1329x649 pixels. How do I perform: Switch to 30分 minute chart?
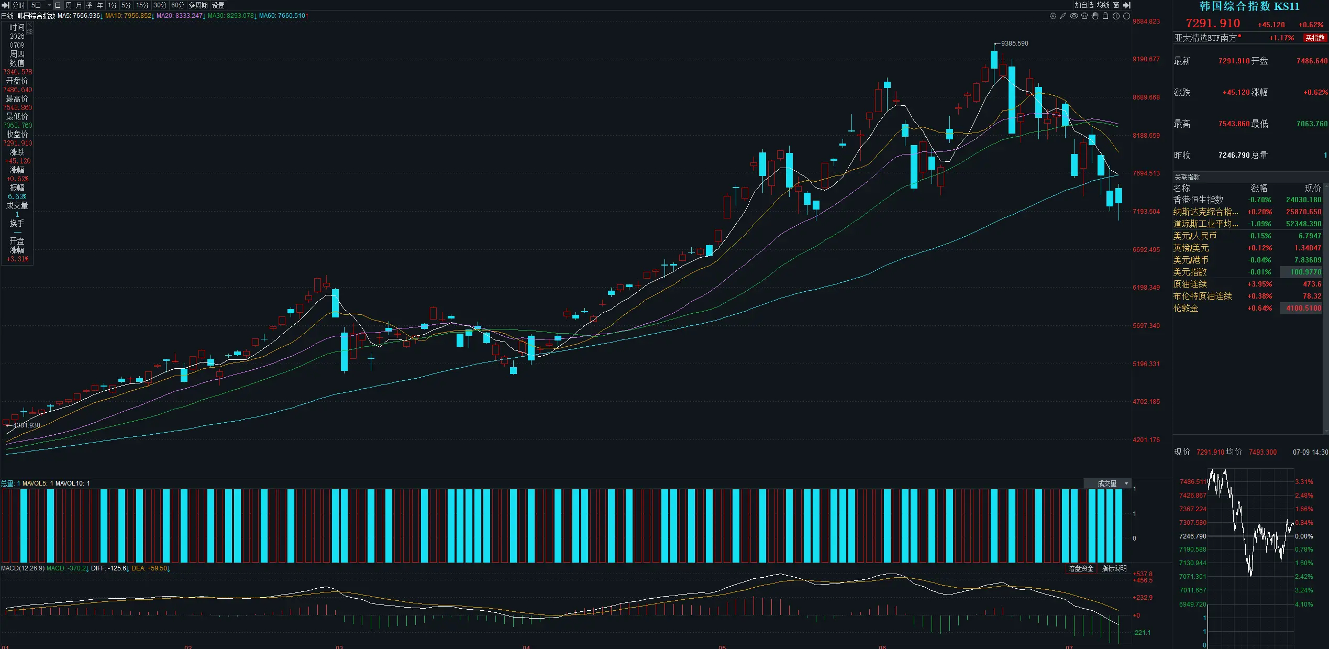click(x=160, y=5)
